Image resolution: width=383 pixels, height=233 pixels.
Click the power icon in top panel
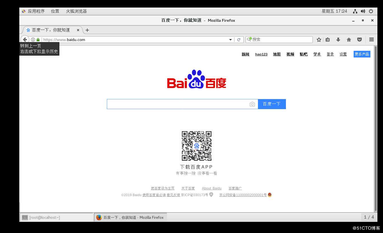[x=371, y=11]
